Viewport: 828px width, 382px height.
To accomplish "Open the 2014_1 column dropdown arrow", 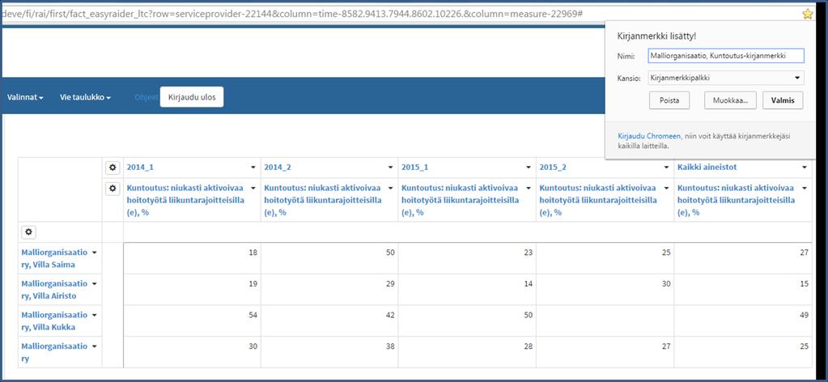I will (253, 168).
